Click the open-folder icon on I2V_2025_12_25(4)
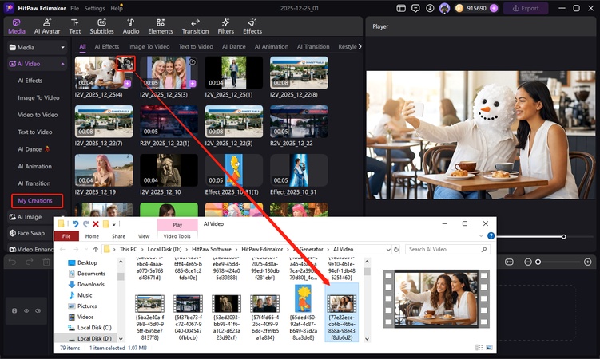Screen dimensions: 600x359 pos(126,62)
